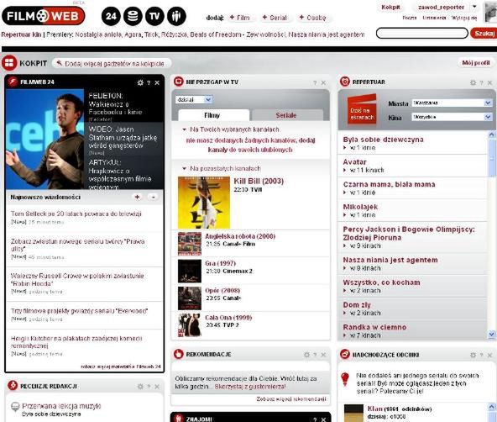Open Kokpit link in top bar
The height and width of the screenshot is (422, 497).
[391, 7]
